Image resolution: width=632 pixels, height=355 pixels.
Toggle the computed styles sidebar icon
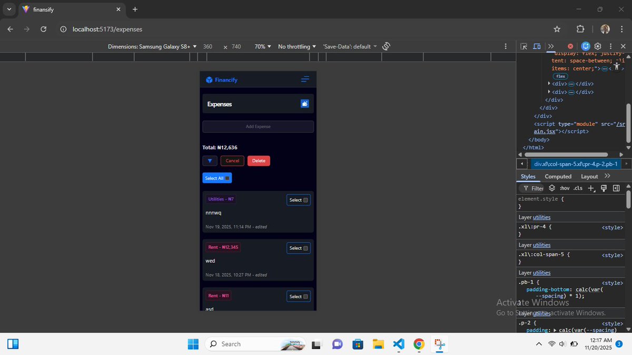coord(616,188)
